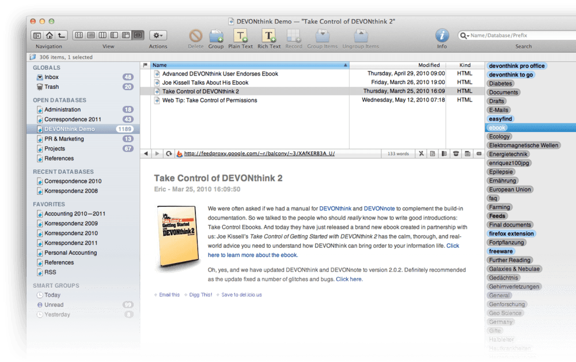576x362 pixels.
Task: Follow the DEVONthink link in the article
Action: tap(335, 208)
